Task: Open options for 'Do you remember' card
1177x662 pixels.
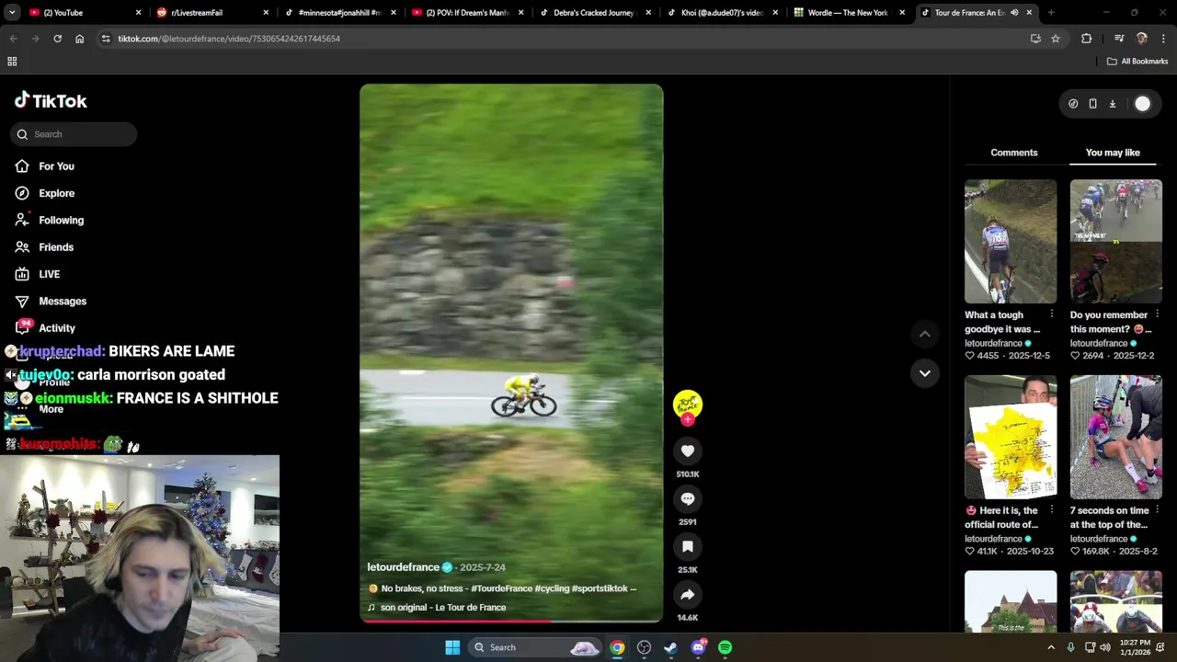Action: [1157, 314]
